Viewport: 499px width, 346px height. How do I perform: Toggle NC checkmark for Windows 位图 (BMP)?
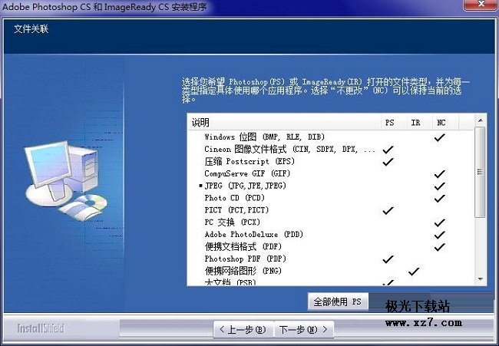439,137
